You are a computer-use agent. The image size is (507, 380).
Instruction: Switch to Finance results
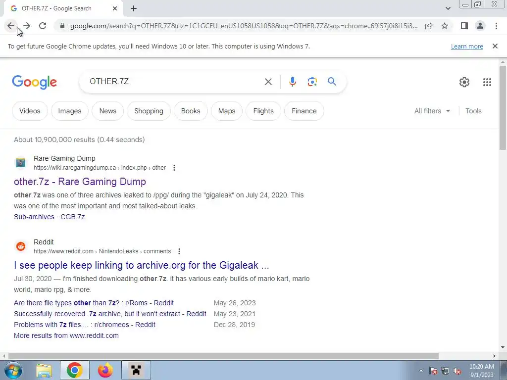(304, 111)
